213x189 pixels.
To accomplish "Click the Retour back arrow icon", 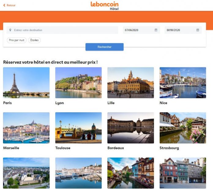I will tap(4, 5).
